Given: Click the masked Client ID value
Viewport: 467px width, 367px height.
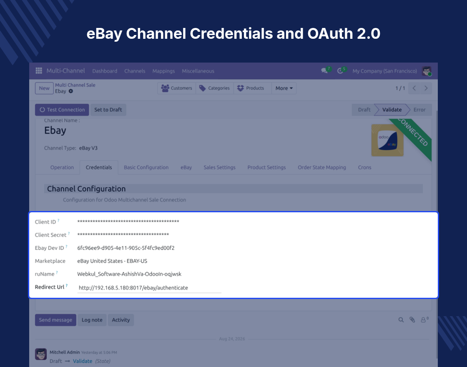Looking at the screenshot, I should [x=128, y=221].
